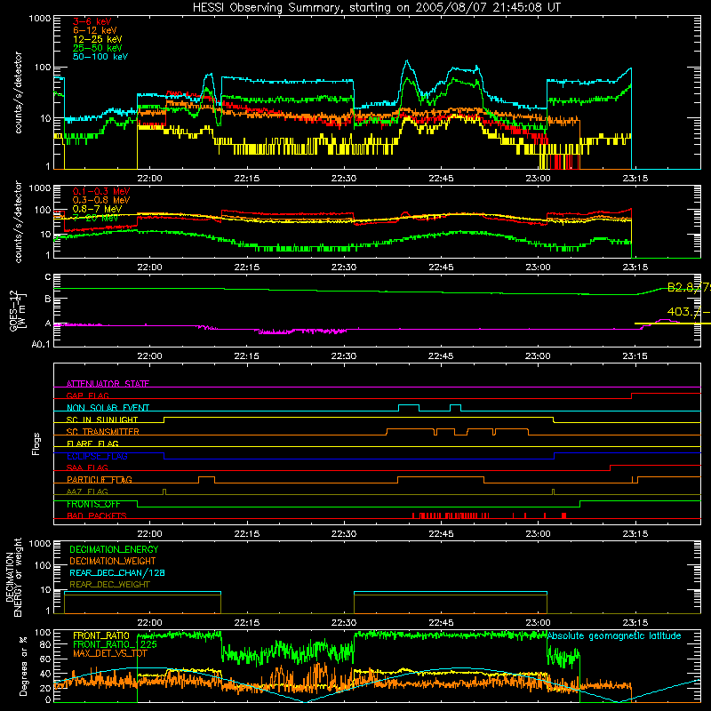Select the PARTICLE_FLAG label
The height and width of the screenshot is (711, 711).
[100, 480]
